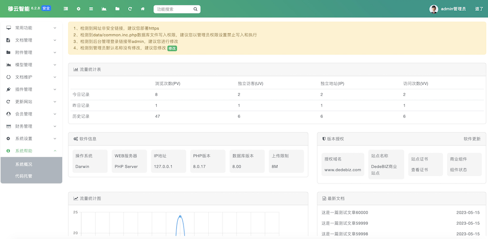Expand the 文档管理 sidebar section
The width and height of the screenshot is (488, 239).
point(31,40)
